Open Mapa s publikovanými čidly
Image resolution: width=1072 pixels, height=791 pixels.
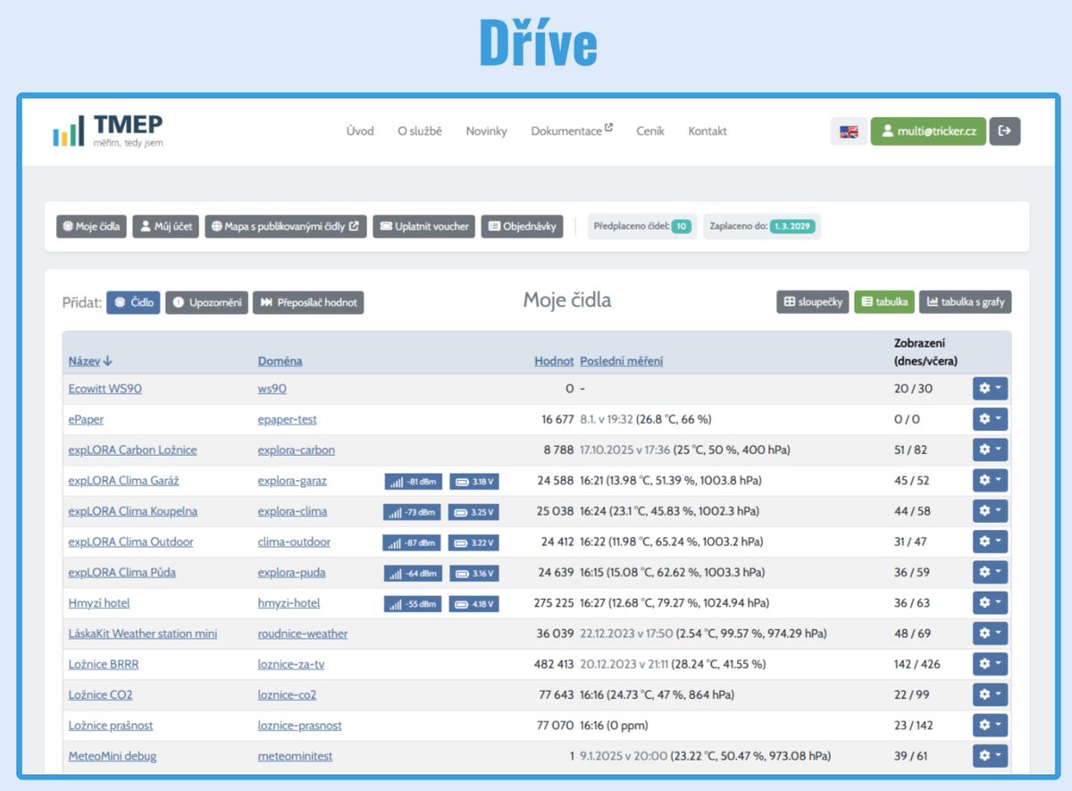tap(286, 226)
